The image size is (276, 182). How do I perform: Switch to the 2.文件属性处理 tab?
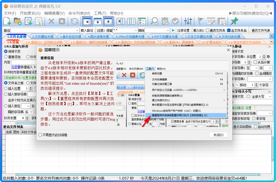tap(43, 37)
